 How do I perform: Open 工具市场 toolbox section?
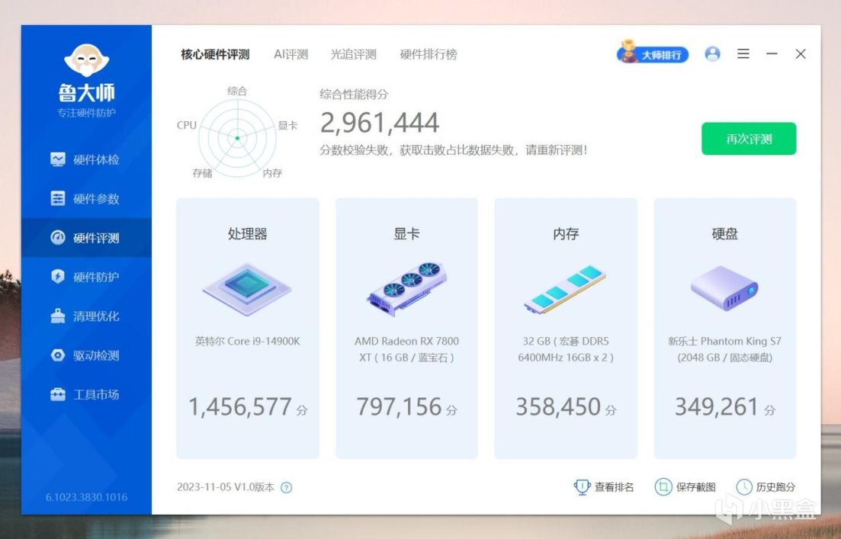point(86,394)
